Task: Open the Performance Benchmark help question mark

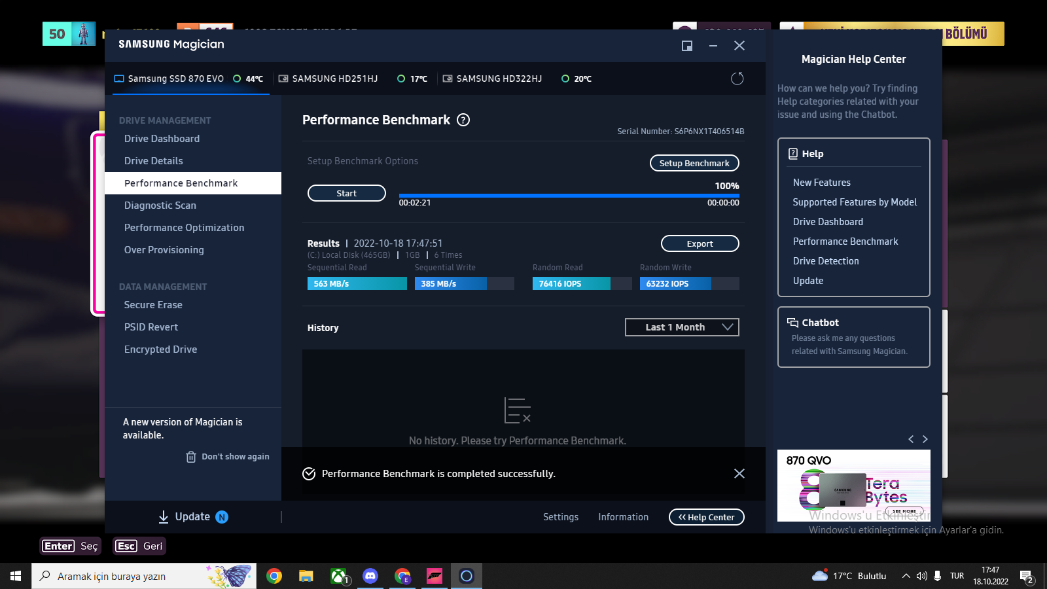Action: click(463, 120)
